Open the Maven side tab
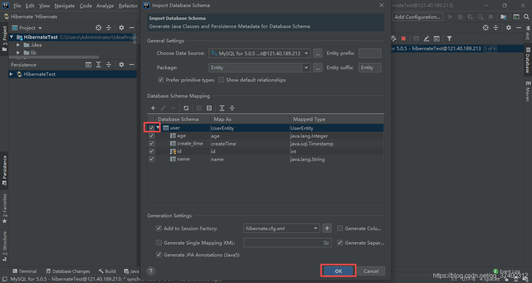This screenshot has width=532, height=283. click(x=528, y=91)
